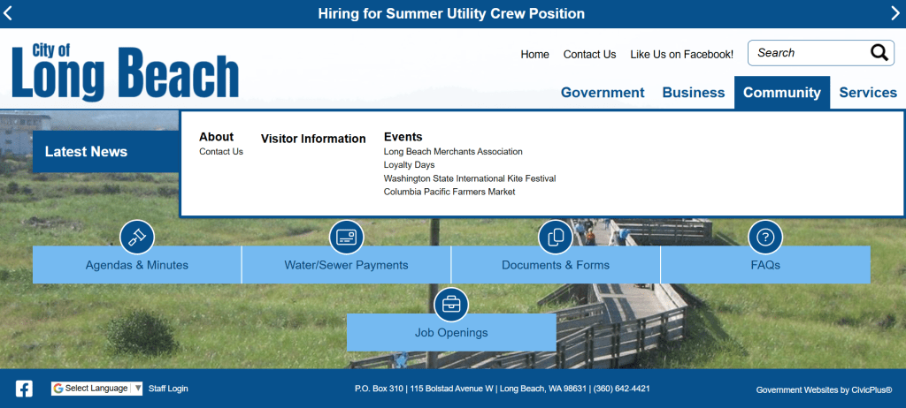Advance to next alert banner arrow
Screen dimensions: 906x408
[894, 12]
